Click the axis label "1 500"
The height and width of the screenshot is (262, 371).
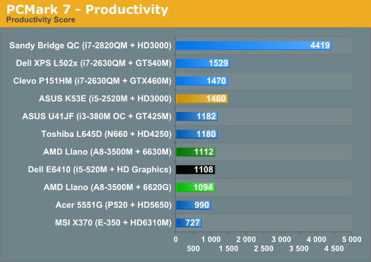[229, 248]
